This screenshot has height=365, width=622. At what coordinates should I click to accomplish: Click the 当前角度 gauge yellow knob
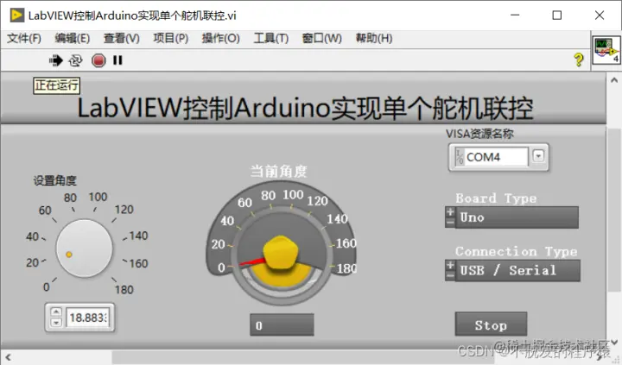(x=281, y=253)
